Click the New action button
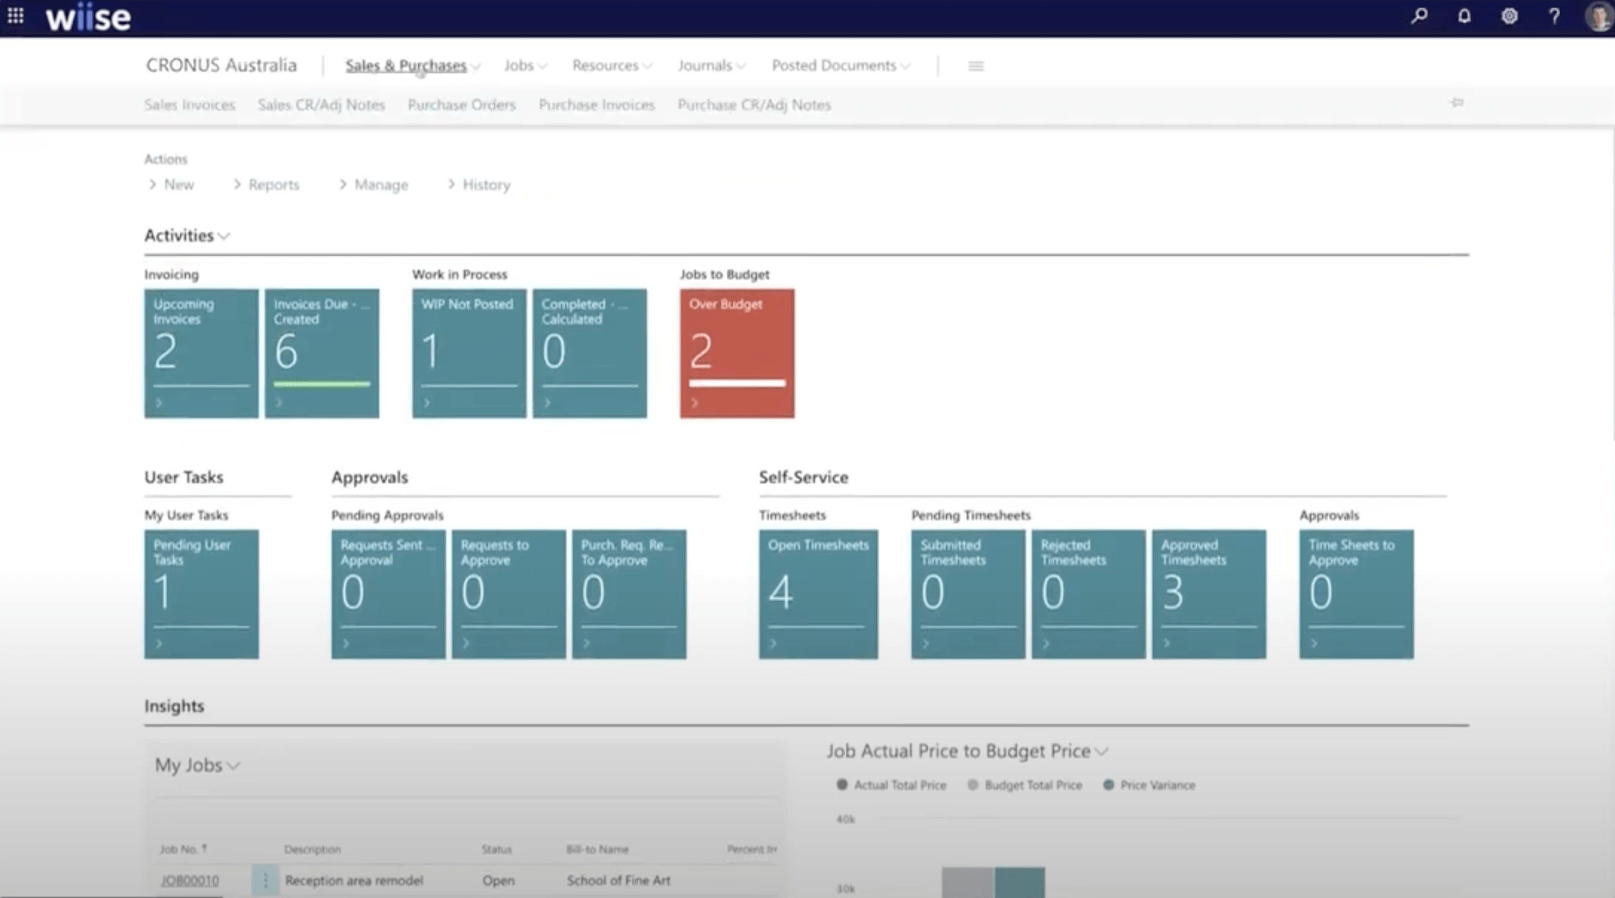1615x898 pixels. [178, 184]
